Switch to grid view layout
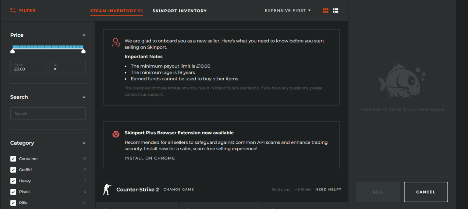The height and width of the screenshot is (209, 468). tap(325, 10)
